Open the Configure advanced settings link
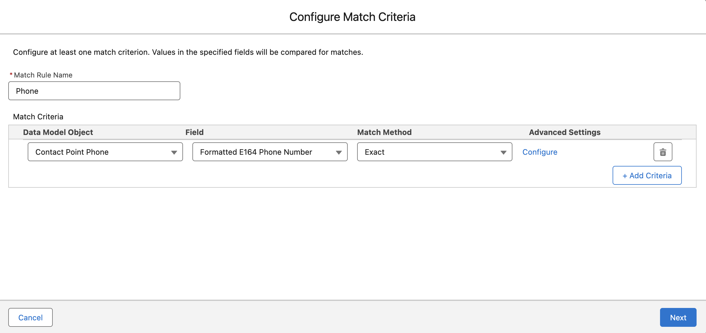Viewport: 706px width, 333px height. (x=540, y=152)
